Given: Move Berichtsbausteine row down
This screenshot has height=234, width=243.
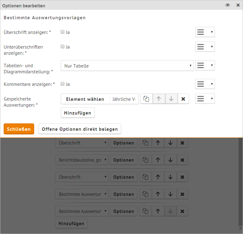Looking at the screenshot, I should click(x=170, y=160).
